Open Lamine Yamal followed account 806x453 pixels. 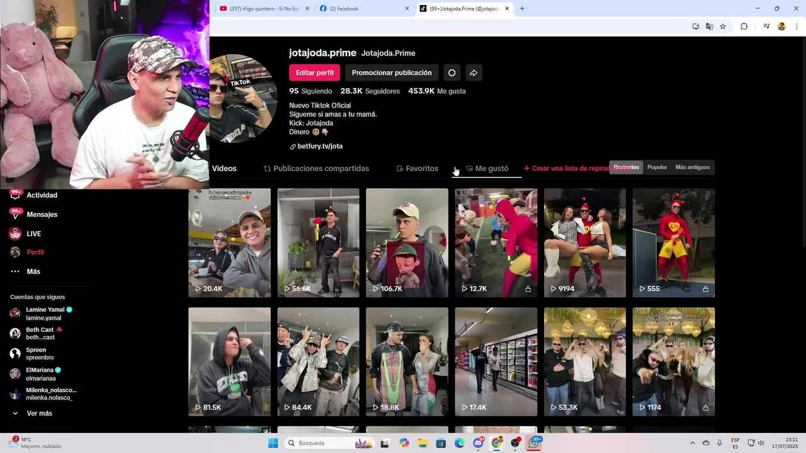[42, 314]
